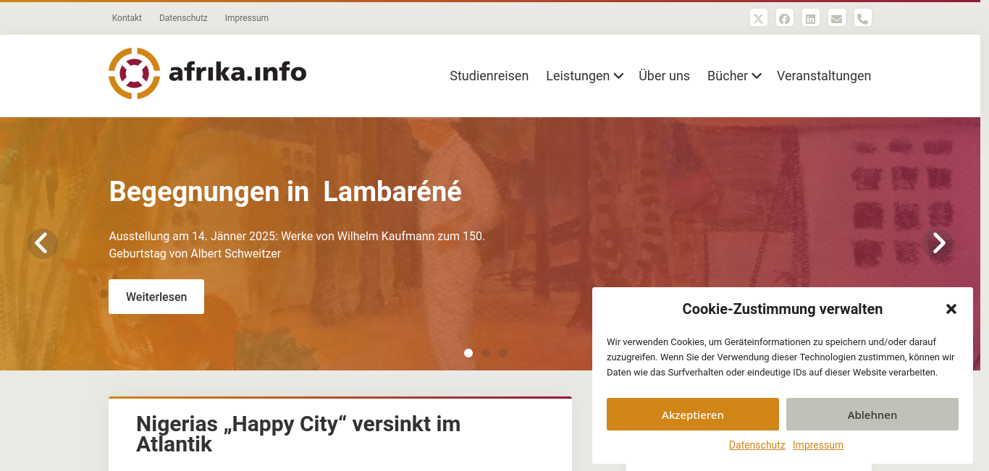Click the Akzeptieren cookie button

coord(693,415)
